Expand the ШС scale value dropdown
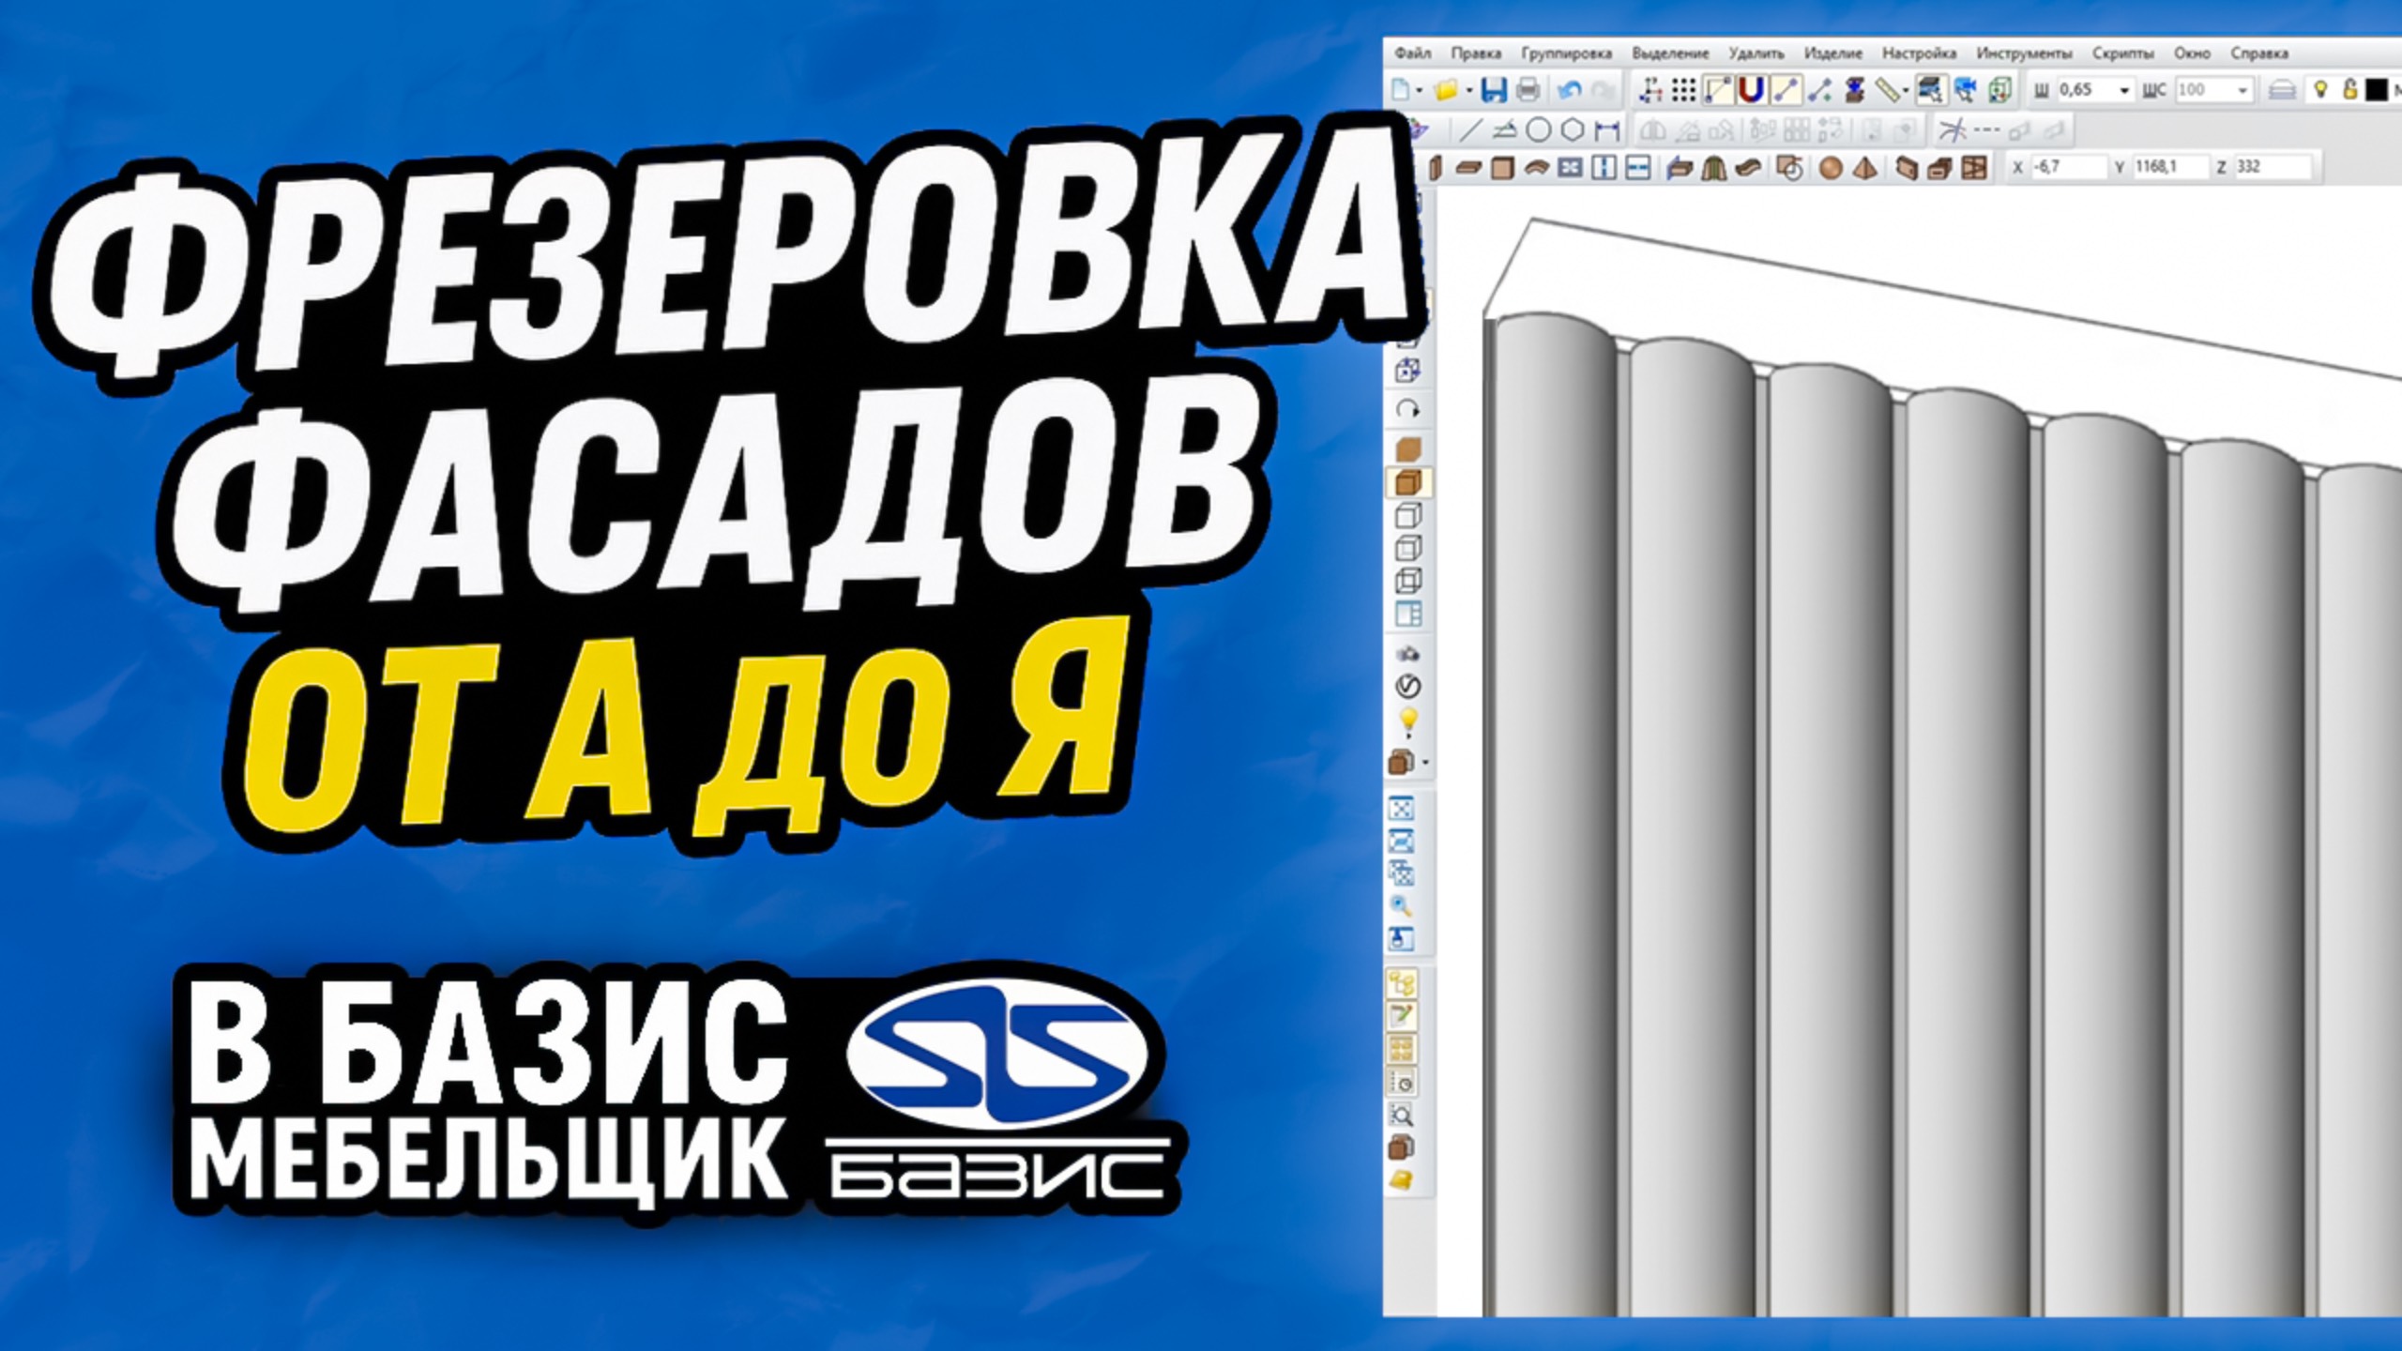 [2242, 89]
